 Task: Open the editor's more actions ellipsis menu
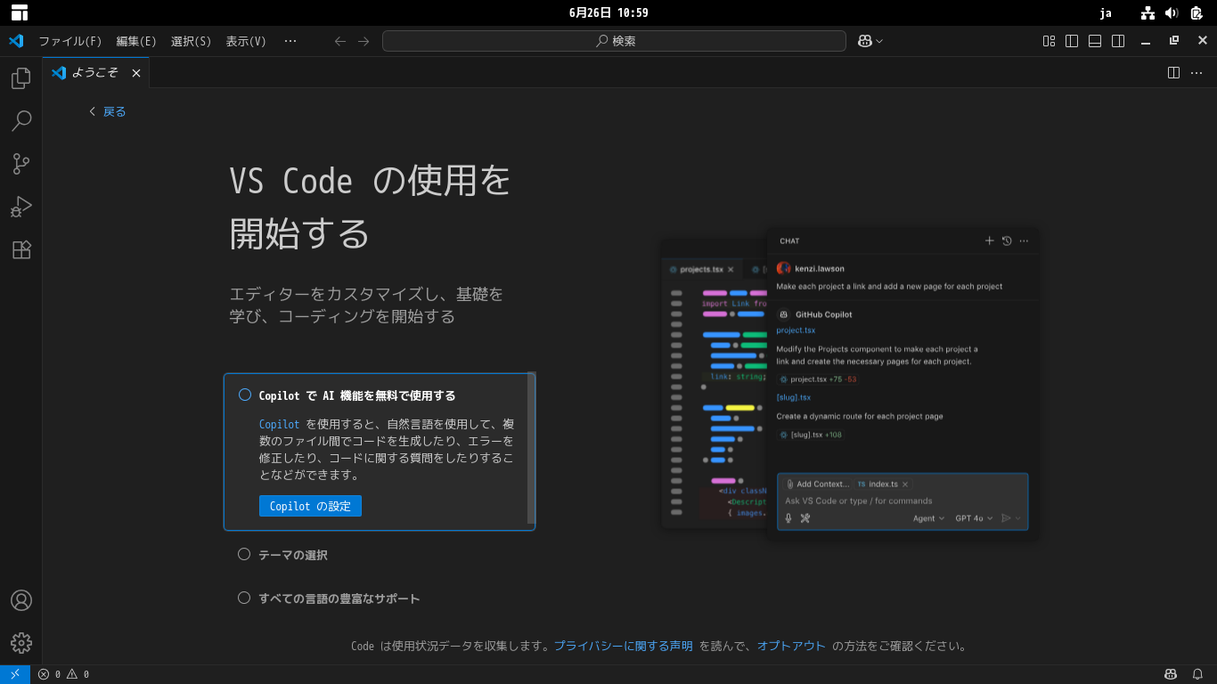click(1197, 73)
